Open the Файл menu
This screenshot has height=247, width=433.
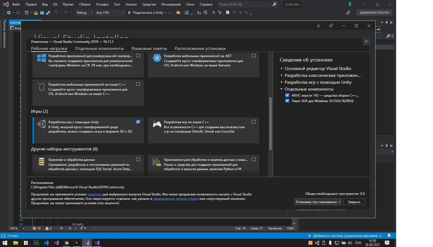16,4
